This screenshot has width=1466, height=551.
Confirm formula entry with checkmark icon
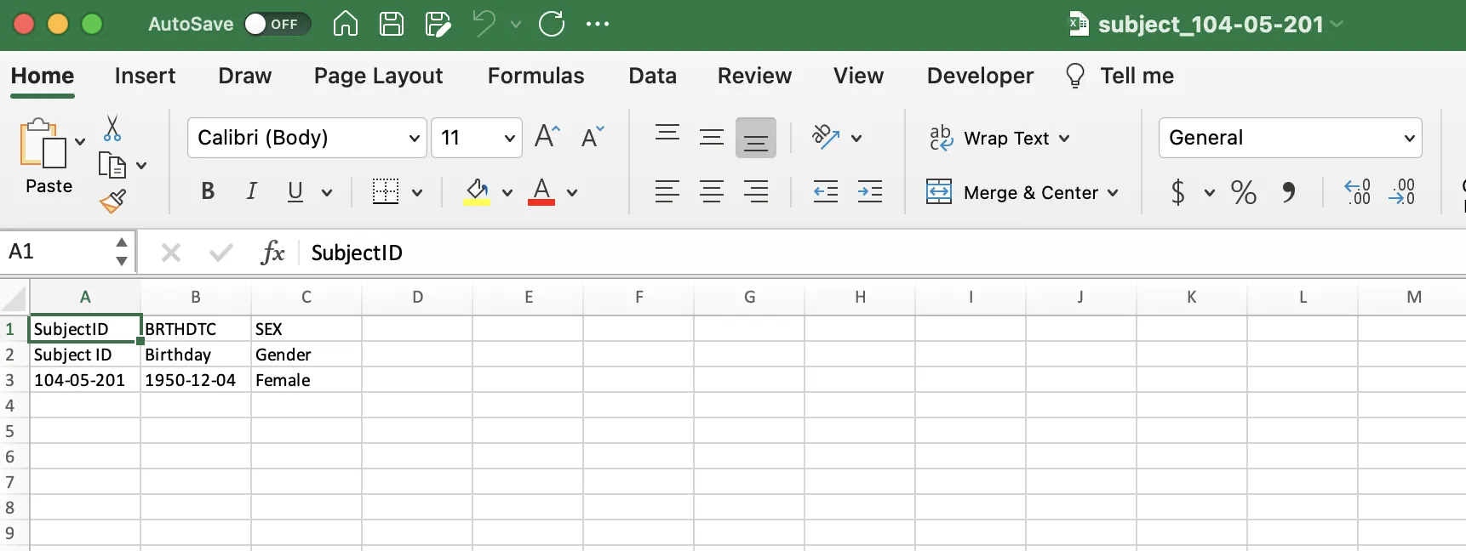point(220,253)
